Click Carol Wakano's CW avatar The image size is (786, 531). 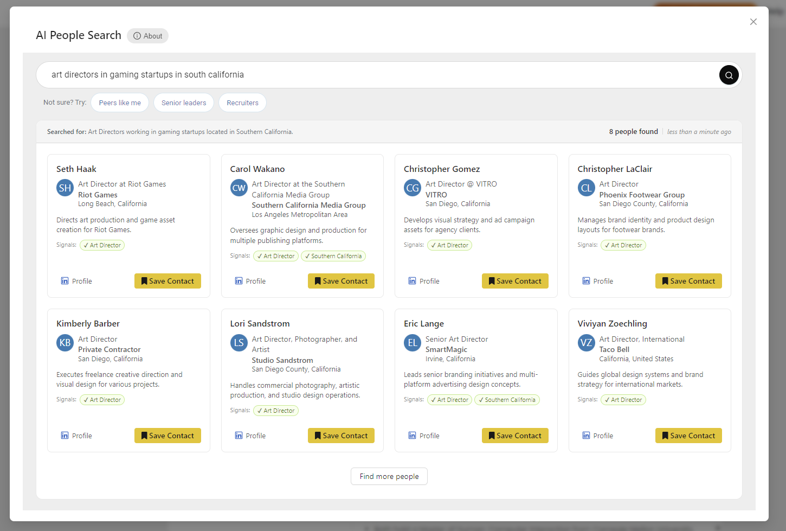click(239, 188)
